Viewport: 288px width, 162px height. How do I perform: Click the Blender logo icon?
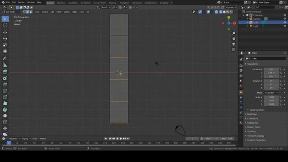[x=3, y=3]
